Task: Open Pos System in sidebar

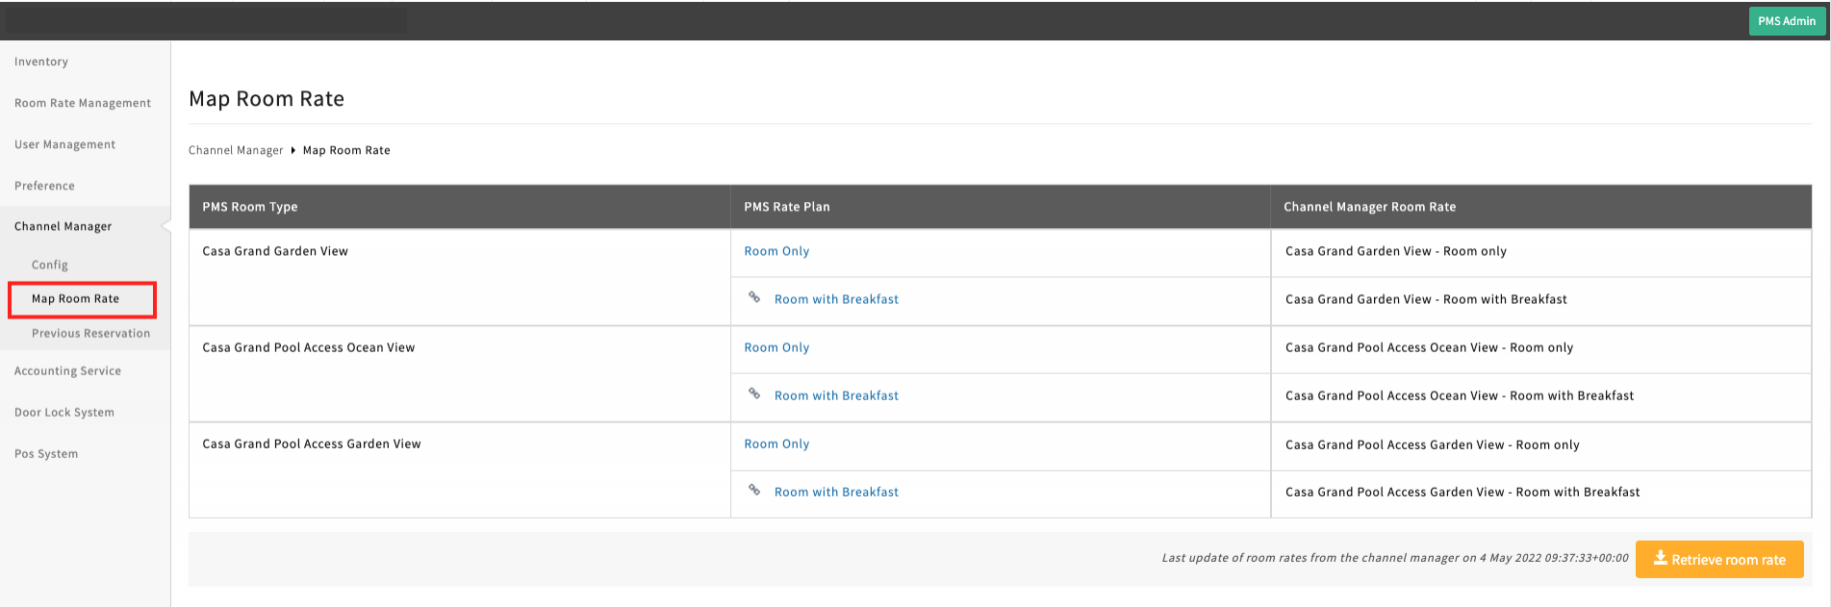Action: (x=46, y=454)
